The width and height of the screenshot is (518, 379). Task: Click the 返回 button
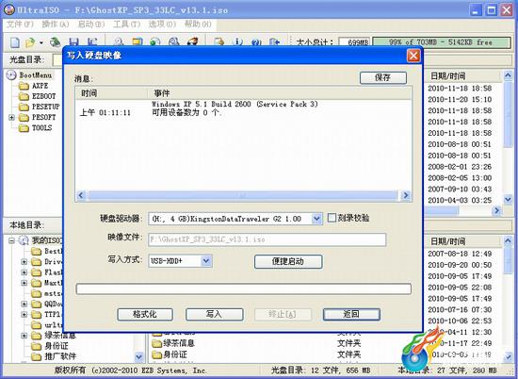[351, 314]
